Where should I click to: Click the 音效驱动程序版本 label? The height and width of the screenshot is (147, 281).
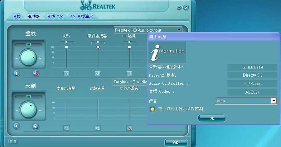point(166,67)
